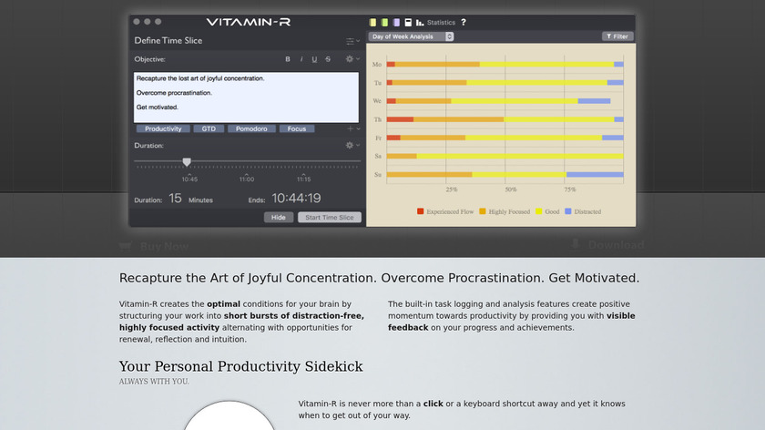The height and width of the screenshot is (430, 765).
Task: Select the Focus tag
Action: click(297, 128)
